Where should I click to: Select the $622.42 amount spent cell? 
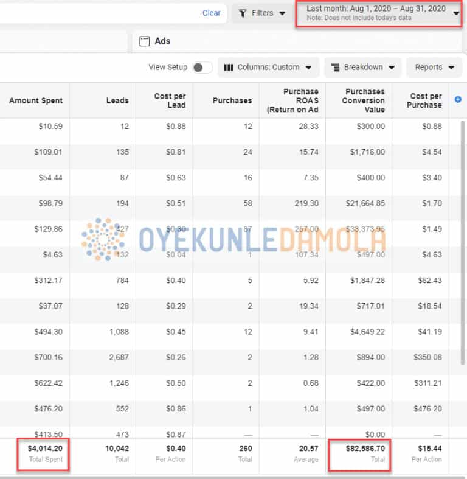coord(48,383)
